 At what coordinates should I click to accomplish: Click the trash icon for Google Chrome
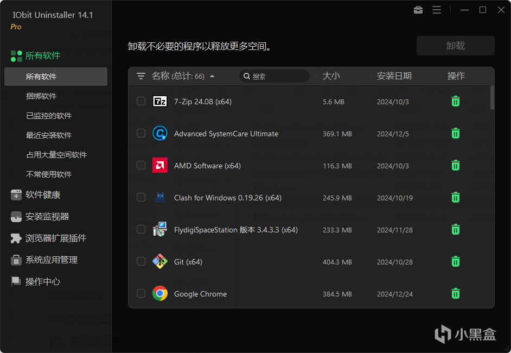[x=456, y=294]
